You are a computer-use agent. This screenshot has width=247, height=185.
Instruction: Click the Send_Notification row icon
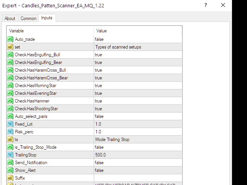point(10,163)
